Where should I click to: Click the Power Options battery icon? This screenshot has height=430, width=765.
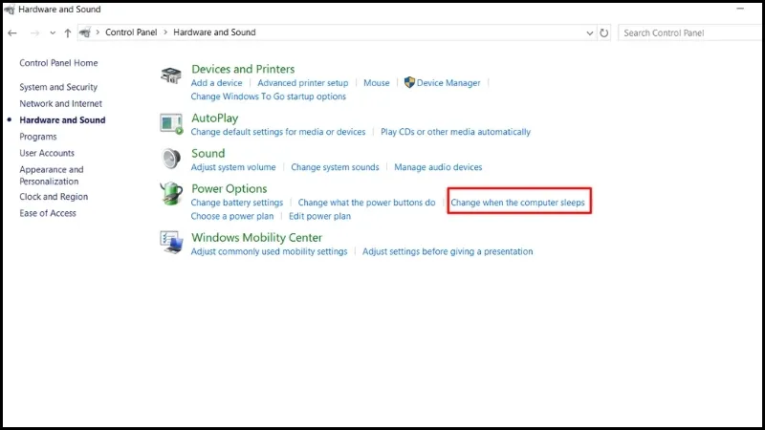click(171, 194)
